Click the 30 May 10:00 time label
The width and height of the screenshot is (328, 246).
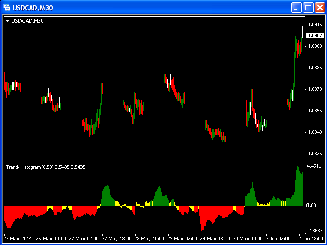249,239
